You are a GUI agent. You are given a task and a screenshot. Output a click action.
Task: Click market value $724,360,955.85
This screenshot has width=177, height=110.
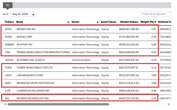pos(129,37)
